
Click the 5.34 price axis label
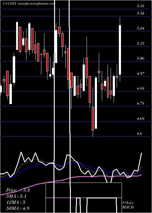click(140, 13)
